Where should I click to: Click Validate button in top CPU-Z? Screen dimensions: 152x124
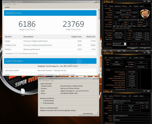click(x=133, y=48)
